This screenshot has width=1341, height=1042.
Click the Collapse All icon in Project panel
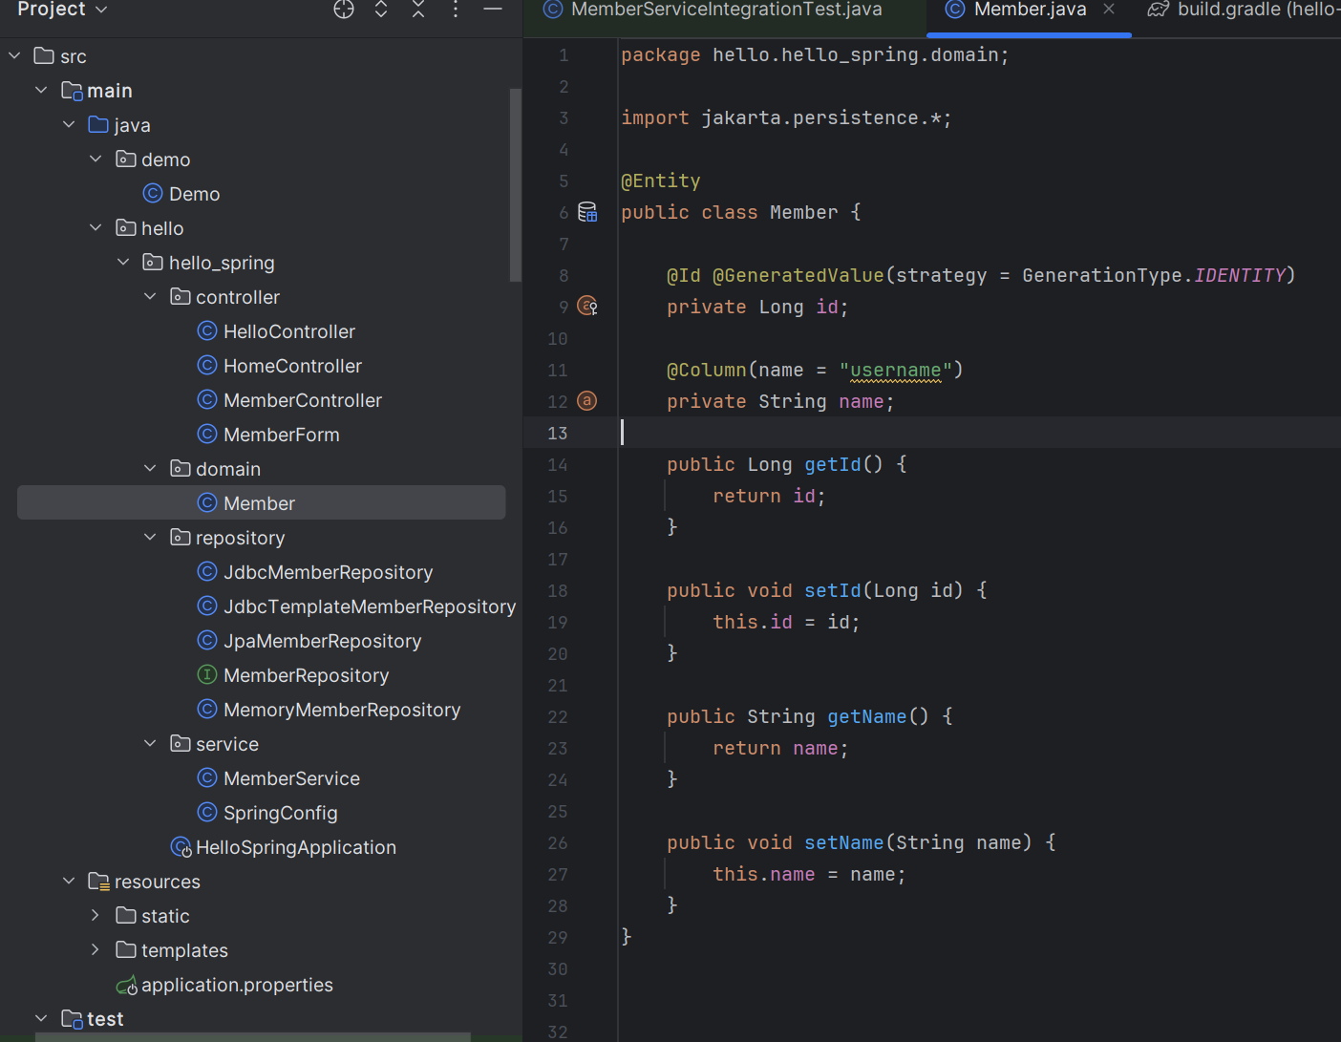418,10
